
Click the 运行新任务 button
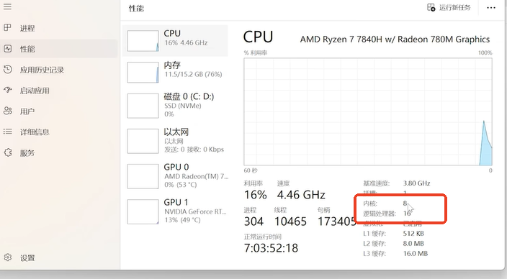[449, 7]
